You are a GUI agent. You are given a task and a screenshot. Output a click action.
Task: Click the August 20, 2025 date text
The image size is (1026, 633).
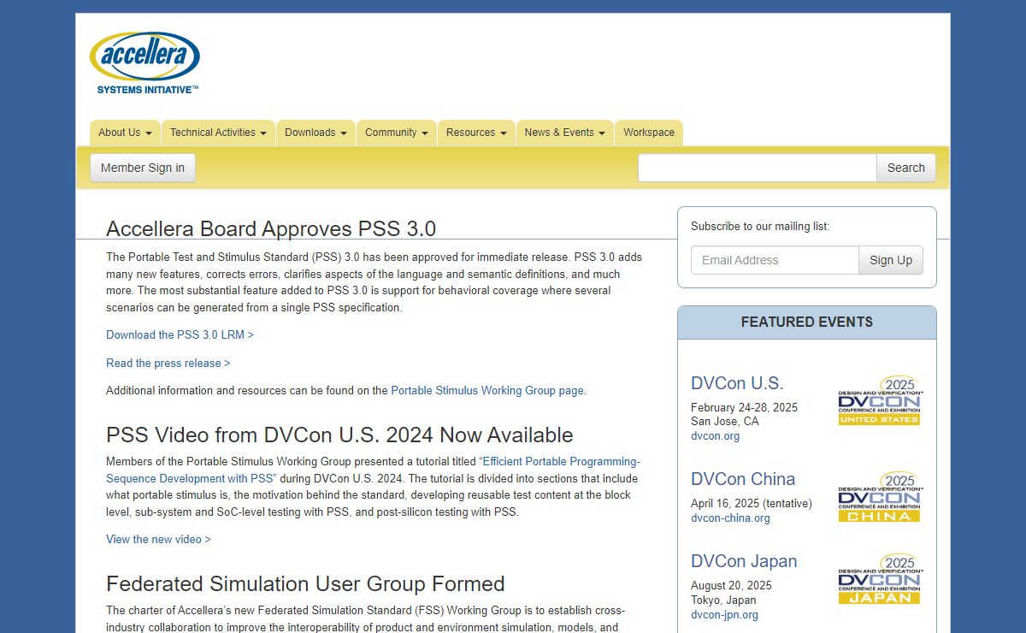tap(731, 585)
